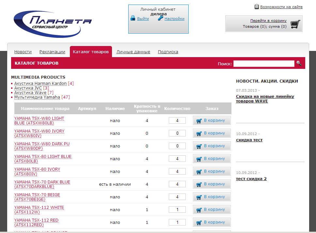Add YAMAHA TSX-W80 DARK PU to cart

click(212, 146)
